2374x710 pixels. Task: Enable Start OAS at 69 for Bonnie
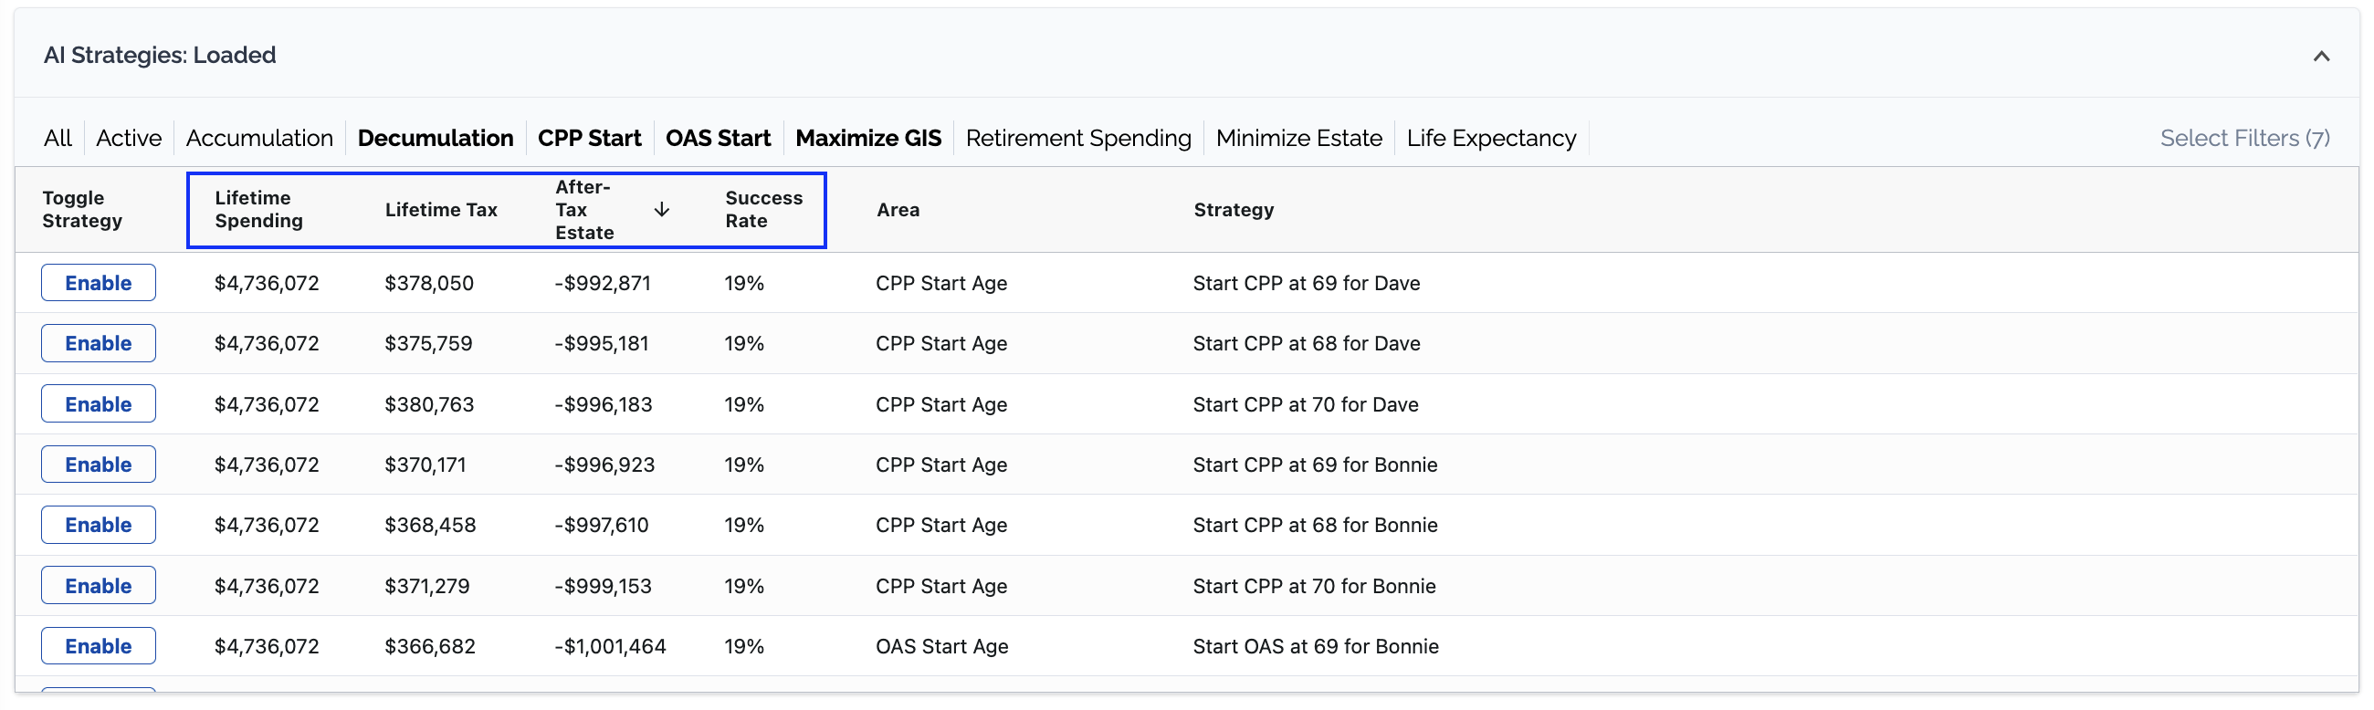click(98, 646)
